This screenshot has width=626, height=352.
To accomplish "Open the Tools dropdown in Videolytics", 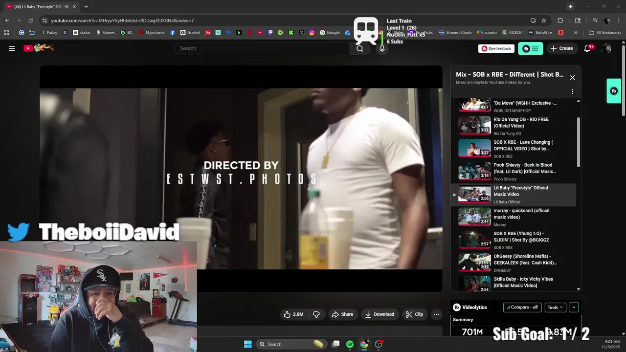I will 555,308.
